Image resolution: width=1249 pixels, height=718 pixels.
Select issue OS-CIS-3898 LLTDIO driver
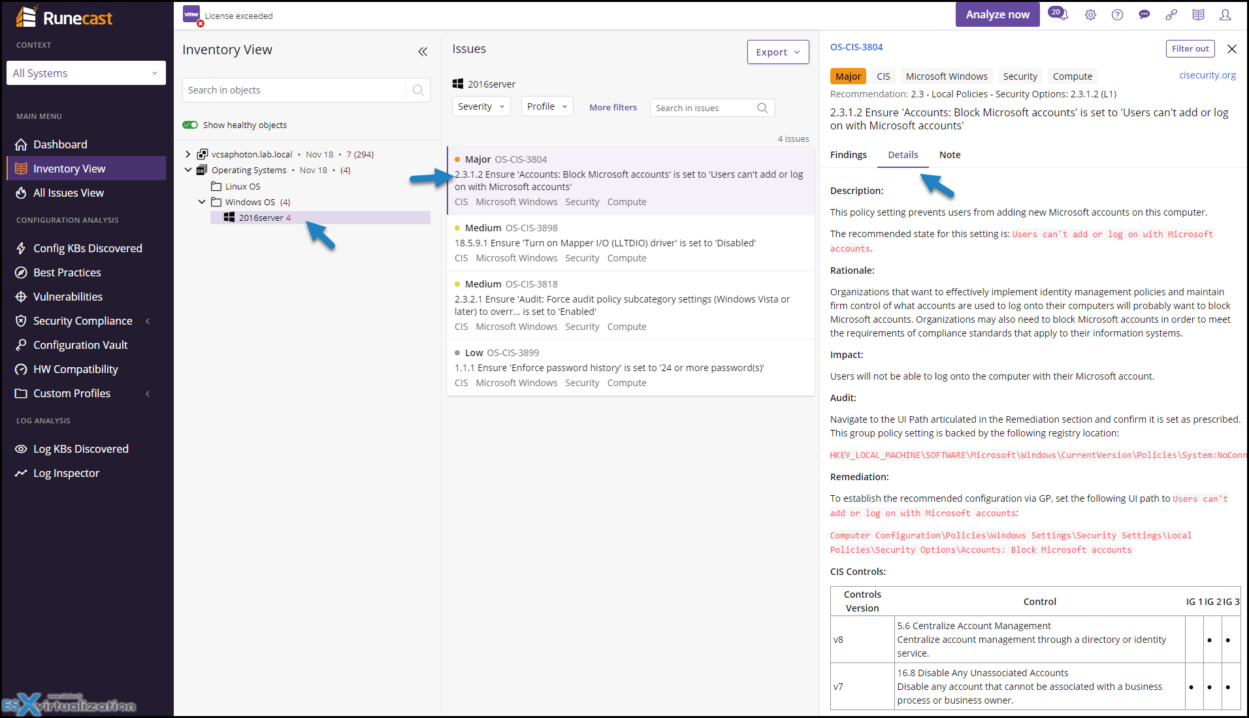point(630,242)
